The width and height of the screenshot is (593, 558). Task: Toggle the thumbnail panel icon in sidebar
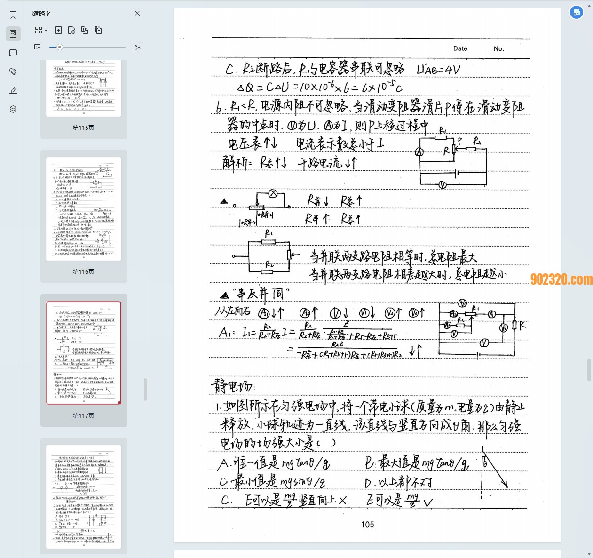click(x=13, y=34)
